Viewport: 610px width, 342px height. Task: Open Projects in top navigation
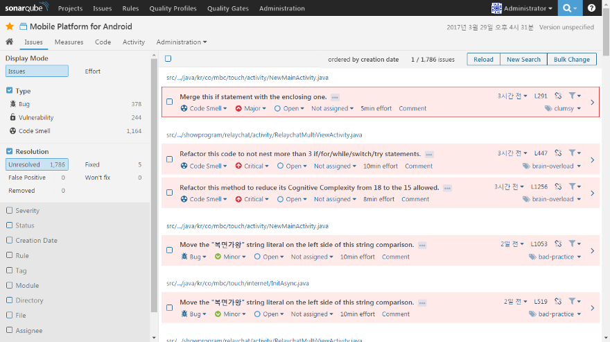click(71, 8)
